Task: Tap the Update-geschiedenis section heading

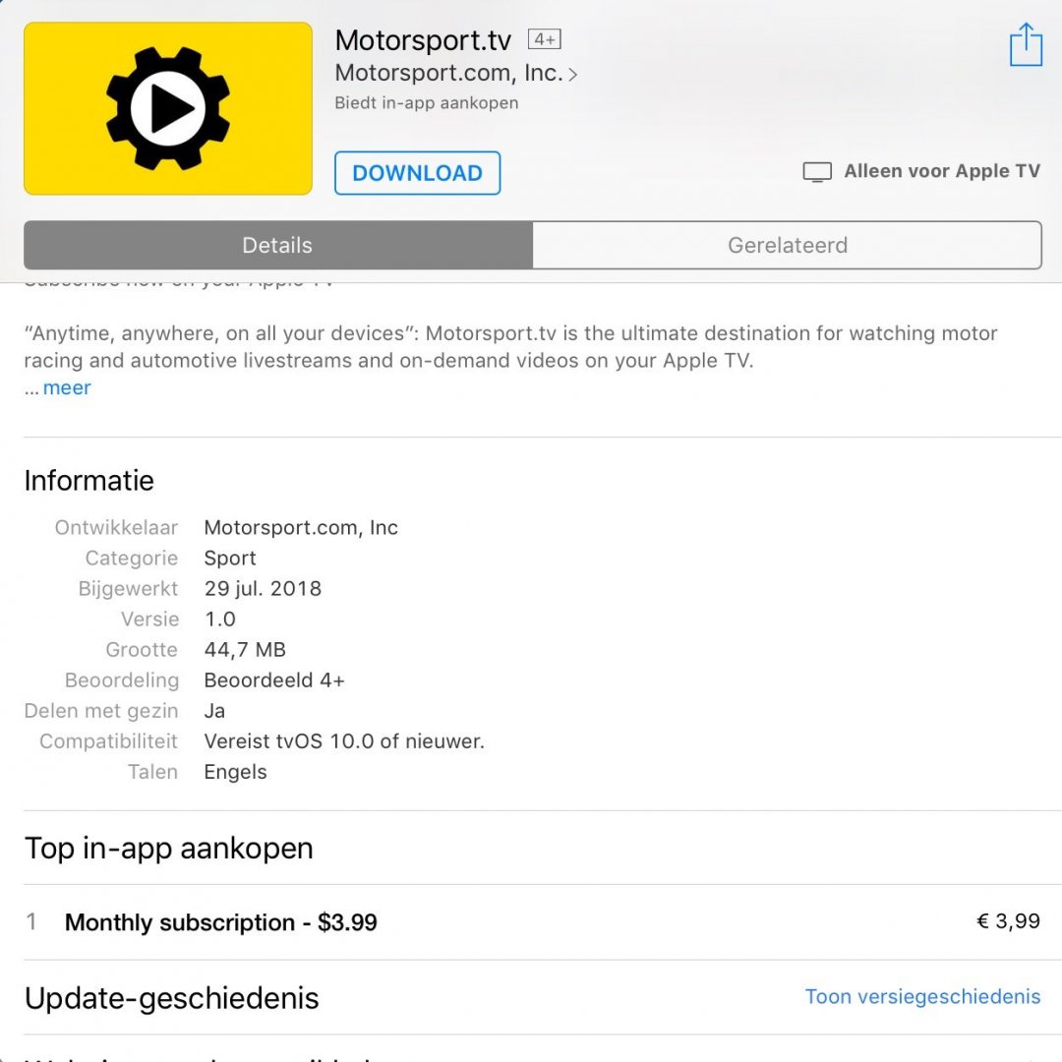Action: click(x=171, y=998)
